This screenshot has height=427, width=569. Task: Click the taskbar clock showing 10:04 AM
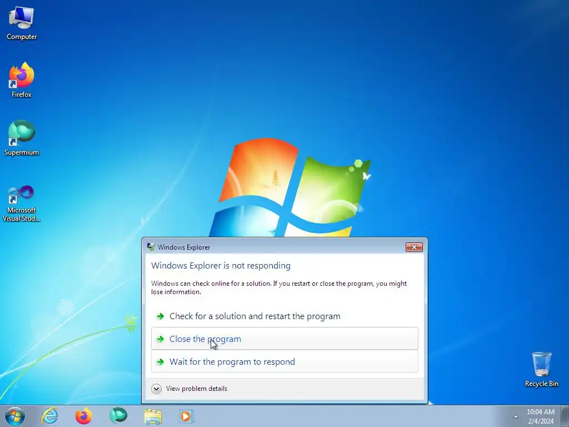click(540, 416)
